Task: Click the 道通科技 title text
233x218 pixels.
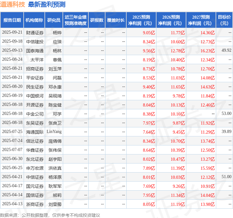Action: pyautogui.click(x=12, y=4)
